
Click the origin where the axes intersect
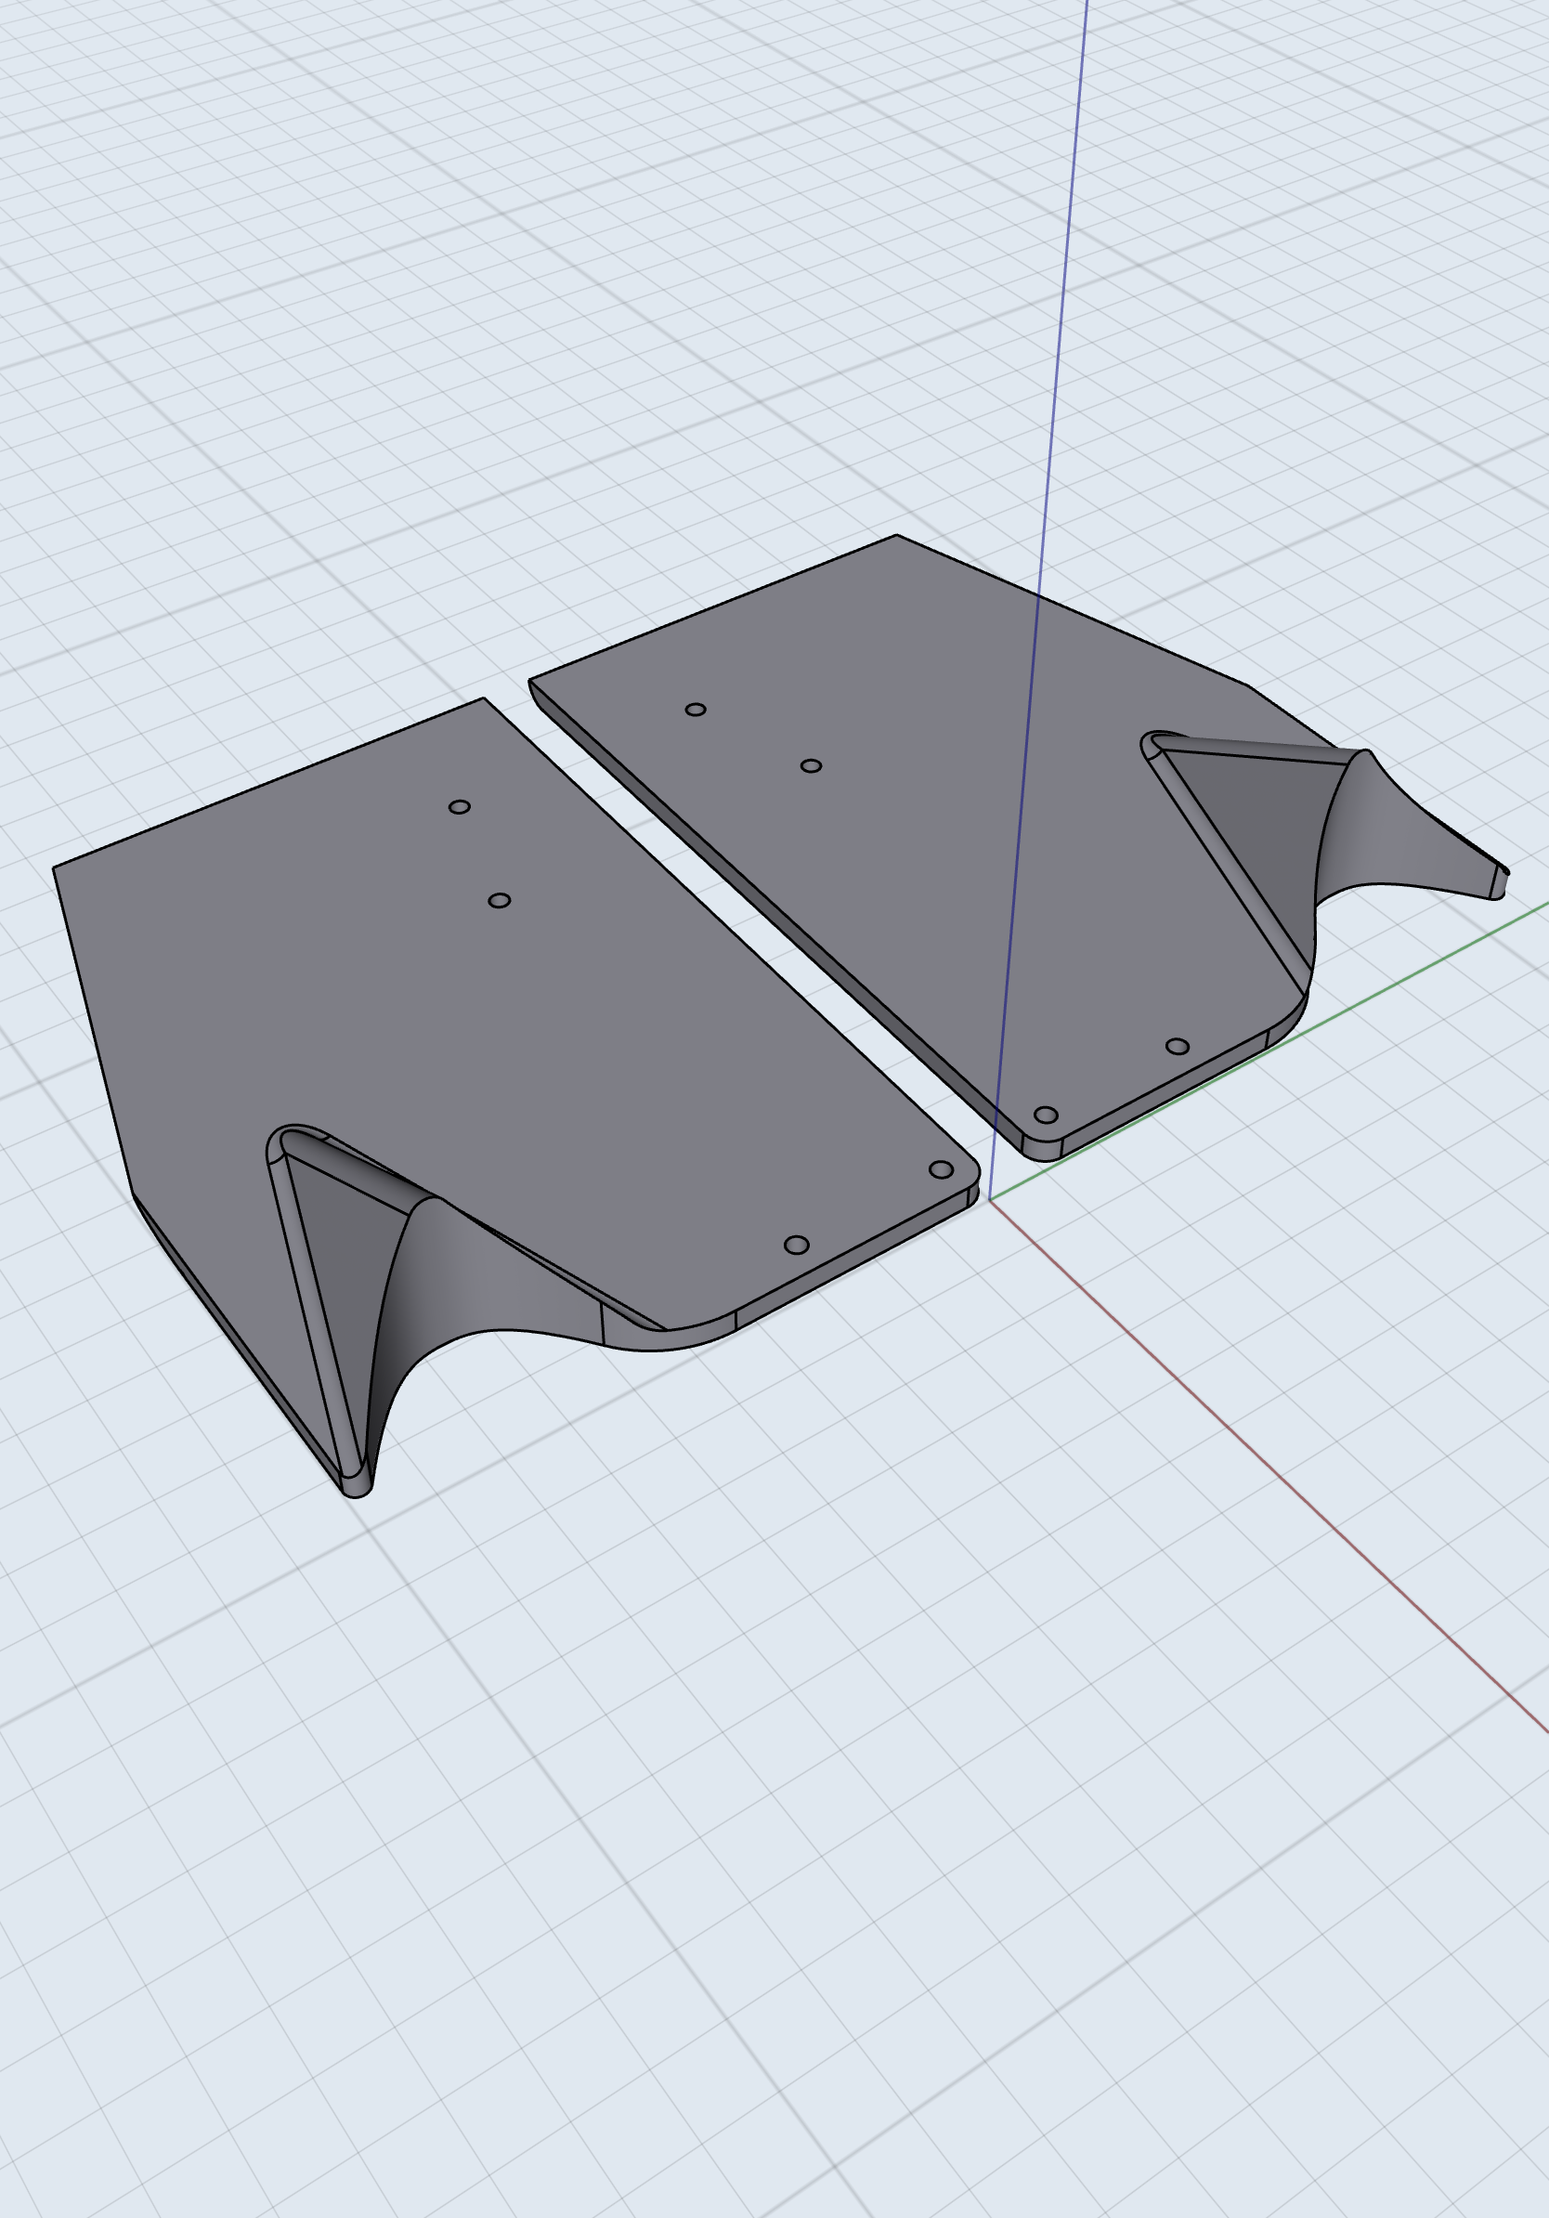point(989,1200)
